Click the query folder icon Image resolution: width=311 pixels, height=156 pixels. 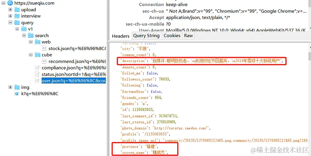click(x=17, y=23)
